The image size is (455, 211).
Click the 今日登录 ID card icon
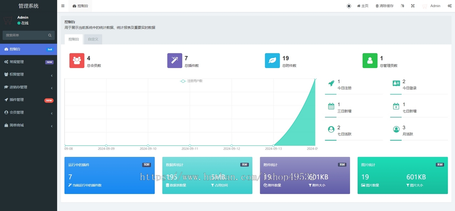point(396,83)
